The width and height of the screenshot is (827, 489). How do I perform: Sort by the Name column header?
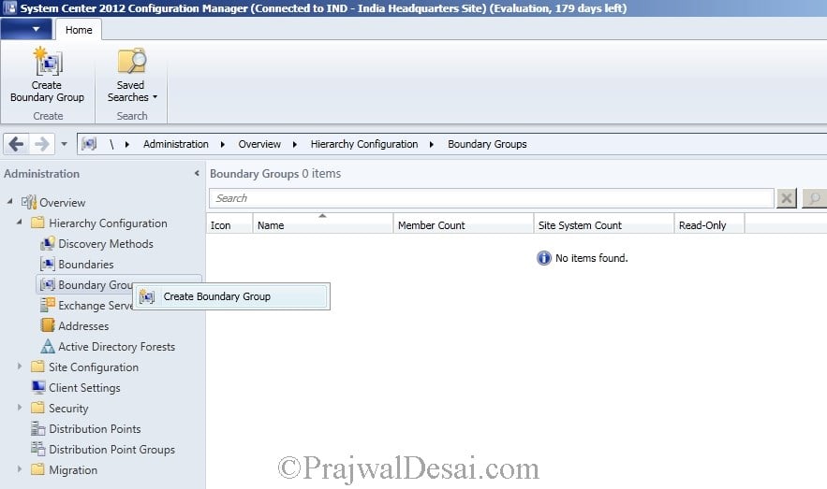(x=323, y=224)
